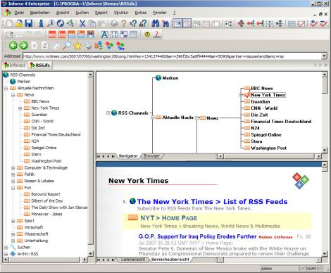Viewport: 331px width, 273px height.
Task: Click the green forward arrow navigation icon
Action: pos(23,46)
